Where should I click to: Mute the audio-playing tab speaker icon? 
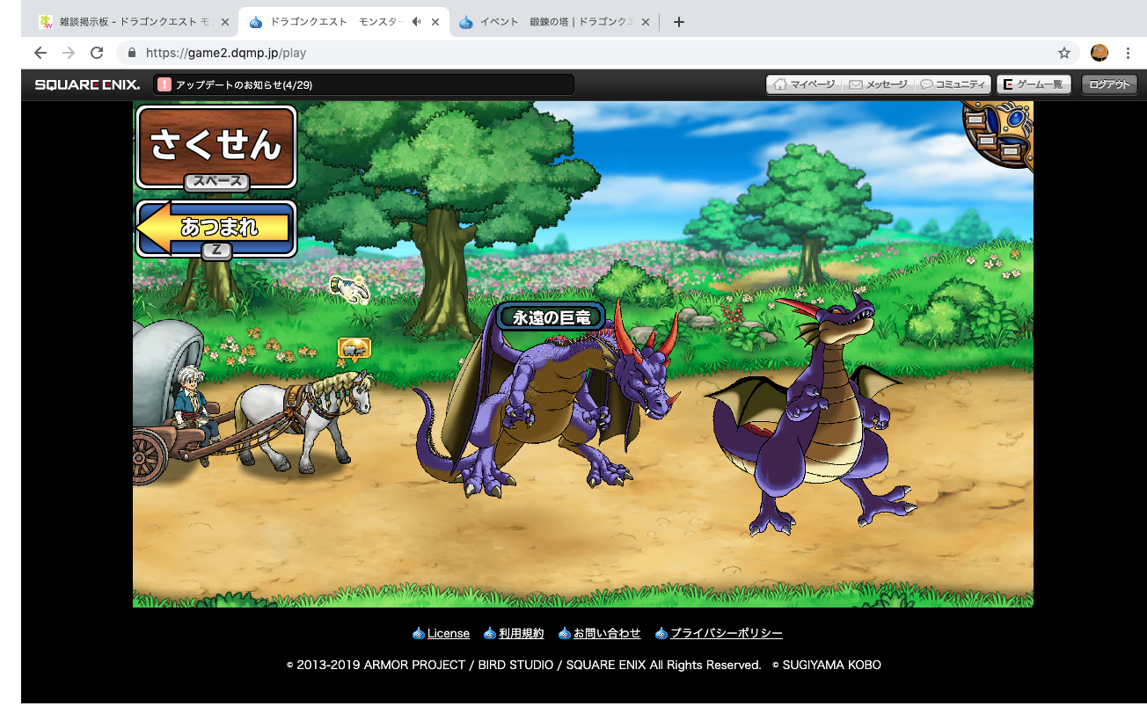click(416, 22)
